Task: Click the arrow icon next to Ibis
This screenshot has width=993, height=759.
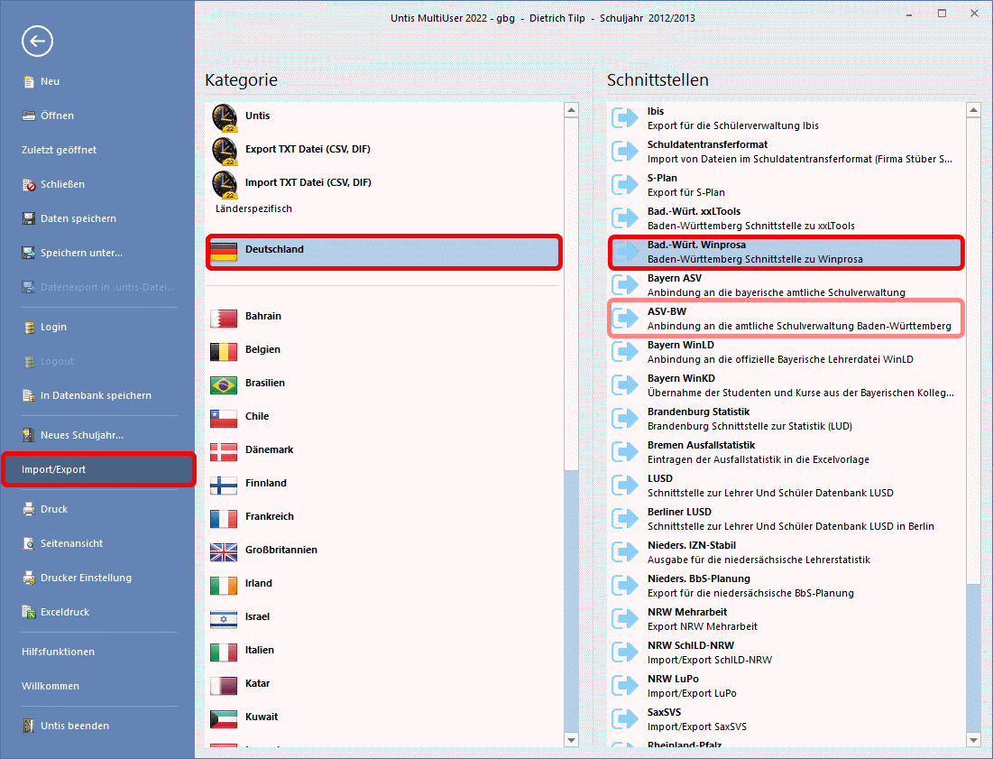Action: pos(624,118)
